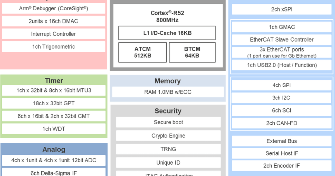Viewport: 335px width, 176px height.
Task: Click the Secure boot item
Action: (x=168, y=122)
